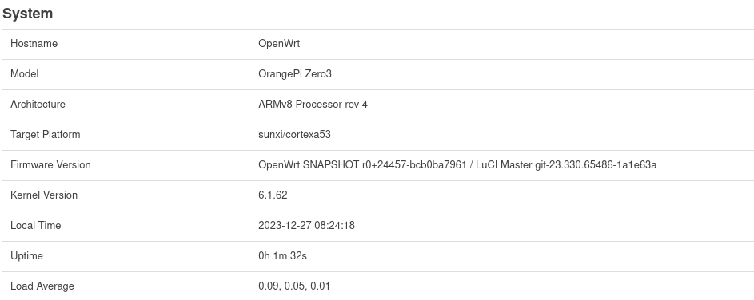Click the 2023-12-27 08:24:18 timestamp
The image size is (754, 300).
306,225
